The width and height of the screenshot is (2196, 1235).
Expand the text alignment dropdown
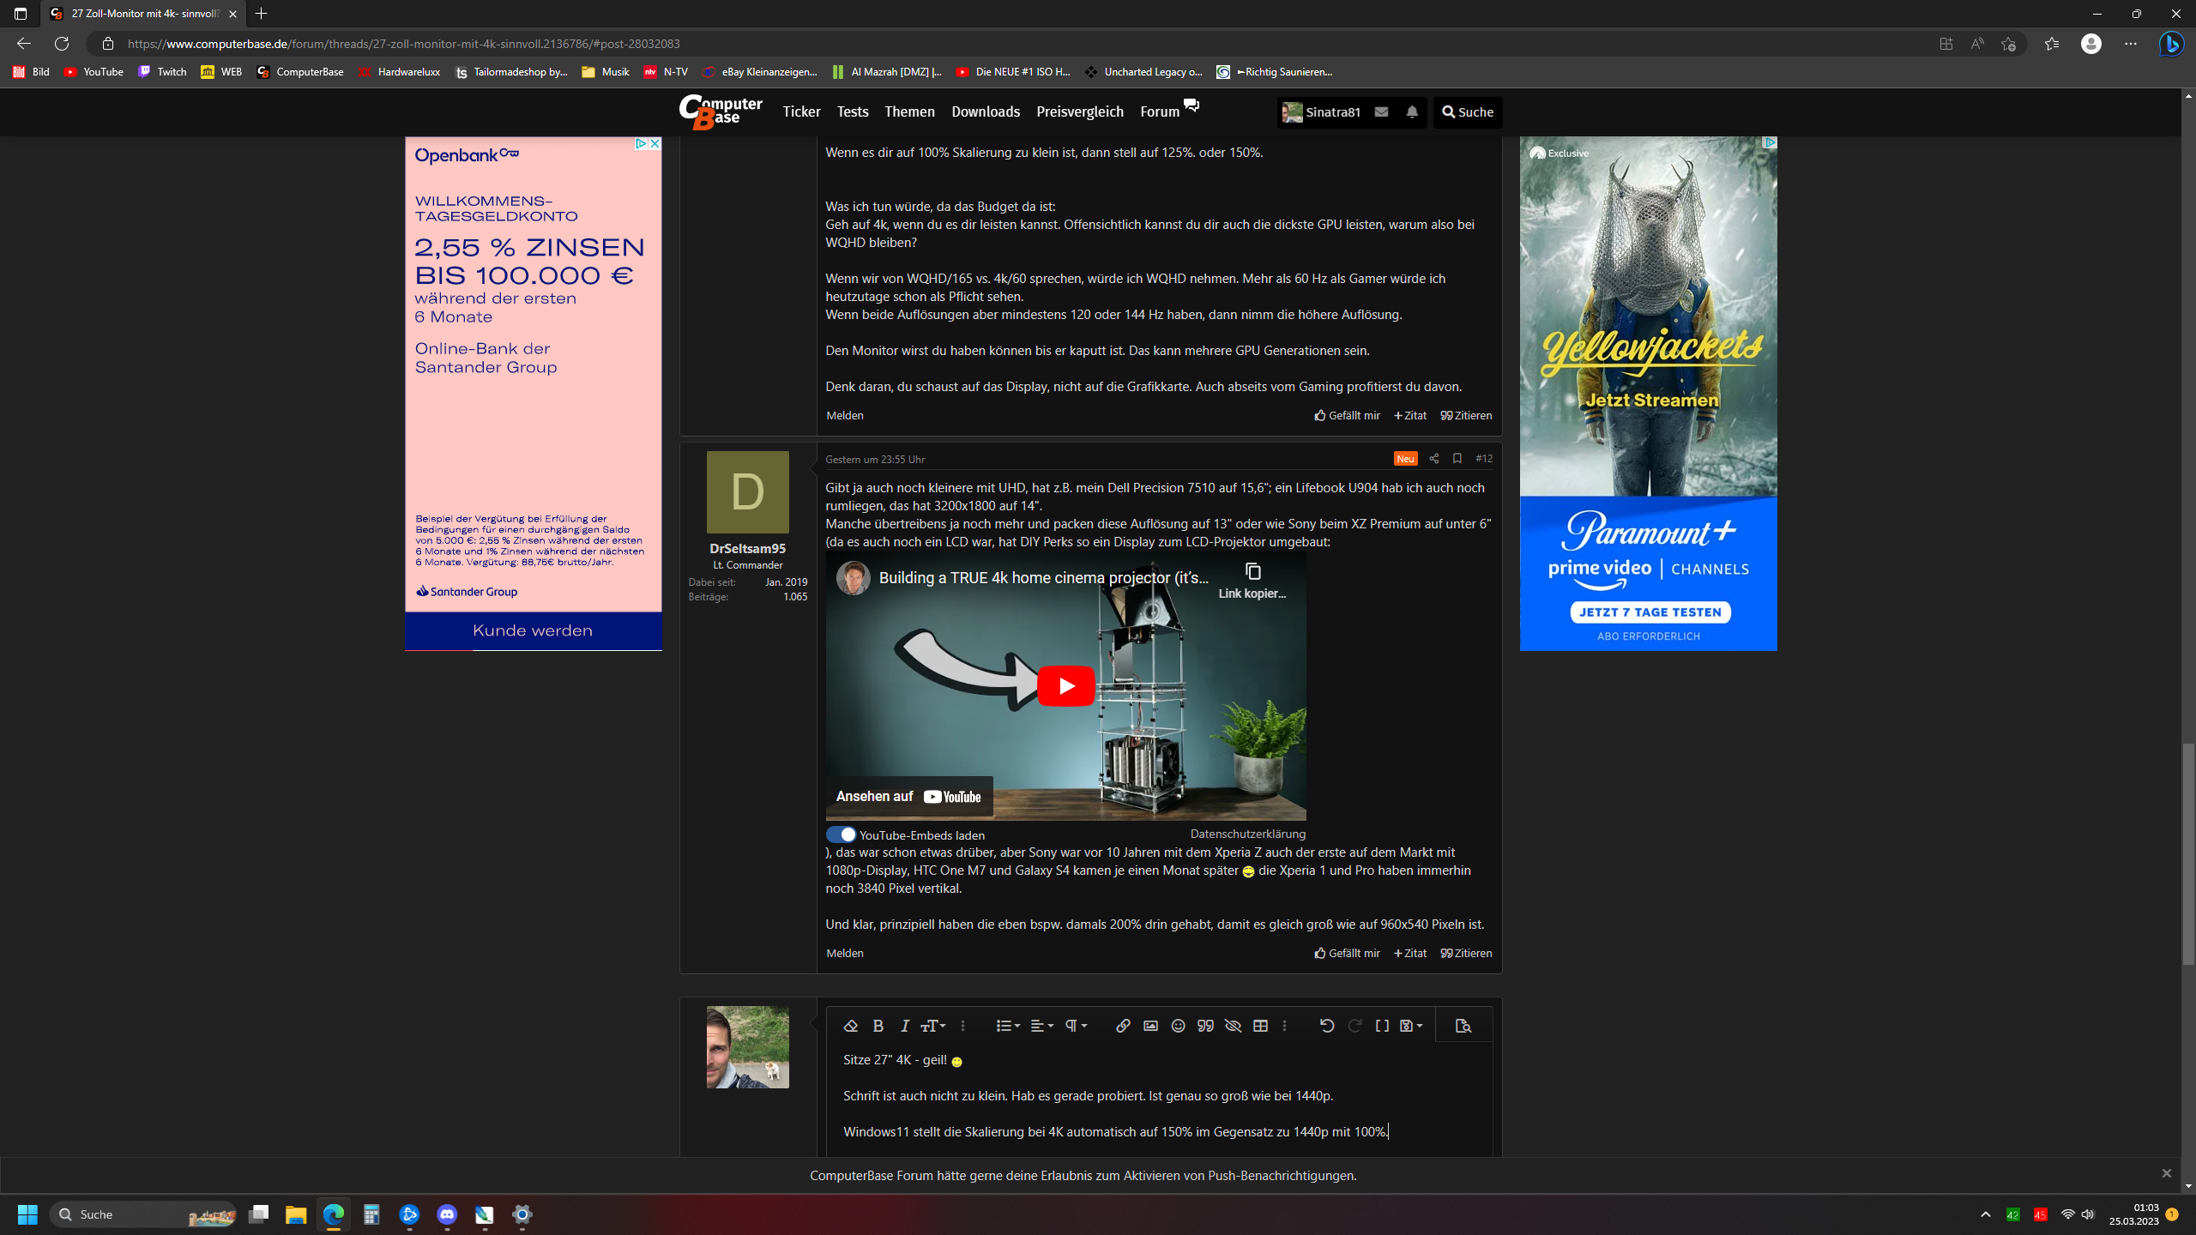(1041, 1026)
